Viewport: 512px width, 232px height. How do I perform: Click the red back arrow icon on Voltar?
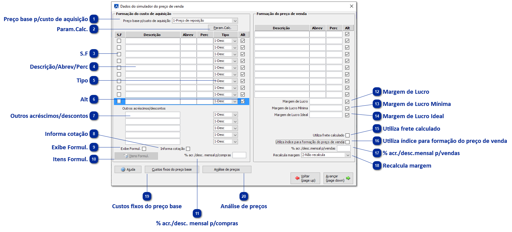pyautogui.click(x=297, y=178)
